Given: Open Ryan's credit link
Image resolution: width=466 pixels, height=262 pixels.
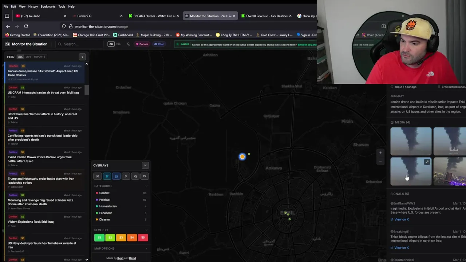Looking at the screenshot, I should [120, 258].
